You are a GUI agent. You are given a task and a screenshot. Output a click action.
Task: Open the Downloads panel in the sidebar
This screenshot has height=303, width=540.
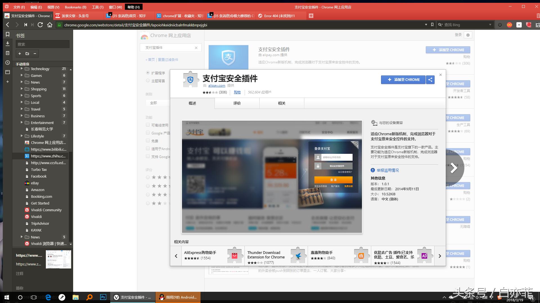click(8, 44)
